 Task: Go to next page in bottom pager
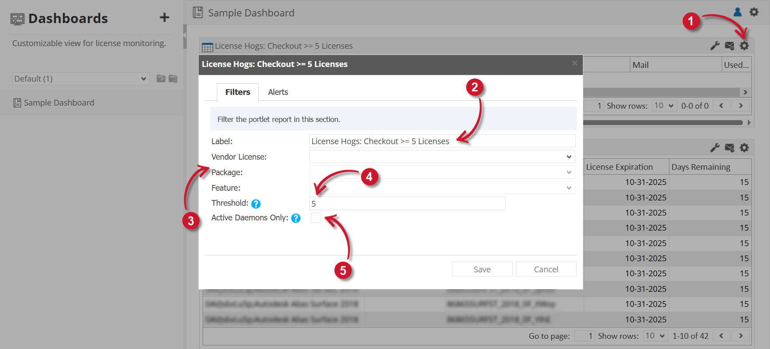(741, 336)
